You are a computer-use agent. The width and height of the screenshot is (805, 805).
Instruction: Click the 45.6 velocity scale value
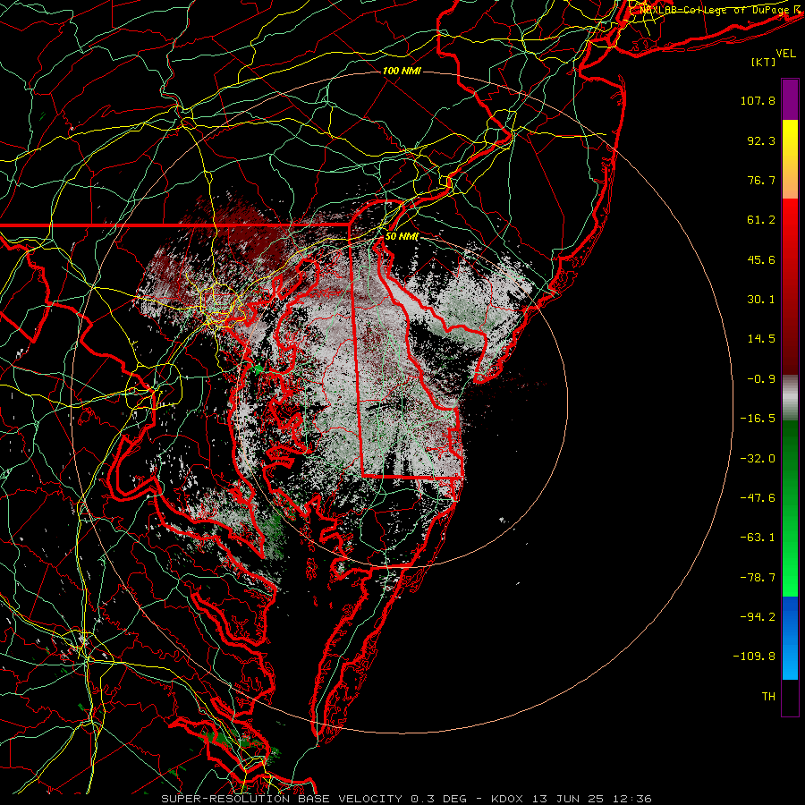(x=761, y=259)
